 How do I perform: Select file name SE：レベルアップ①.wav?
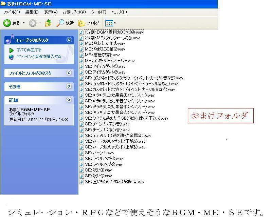(104, 159)
